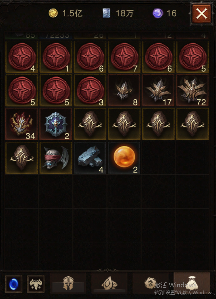Viewport: 216px width, 299px height.
Task: Select the spiked shard item with count 8
Action: (x=124, y=90)
